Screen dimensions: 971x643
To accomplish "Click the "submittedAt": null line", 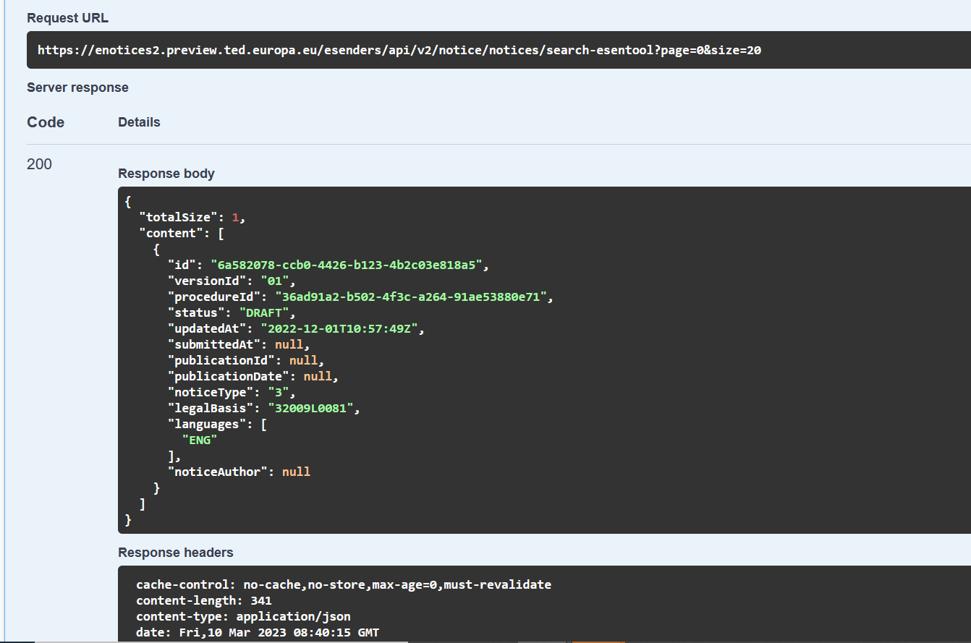I will click(x=239, y=344).
